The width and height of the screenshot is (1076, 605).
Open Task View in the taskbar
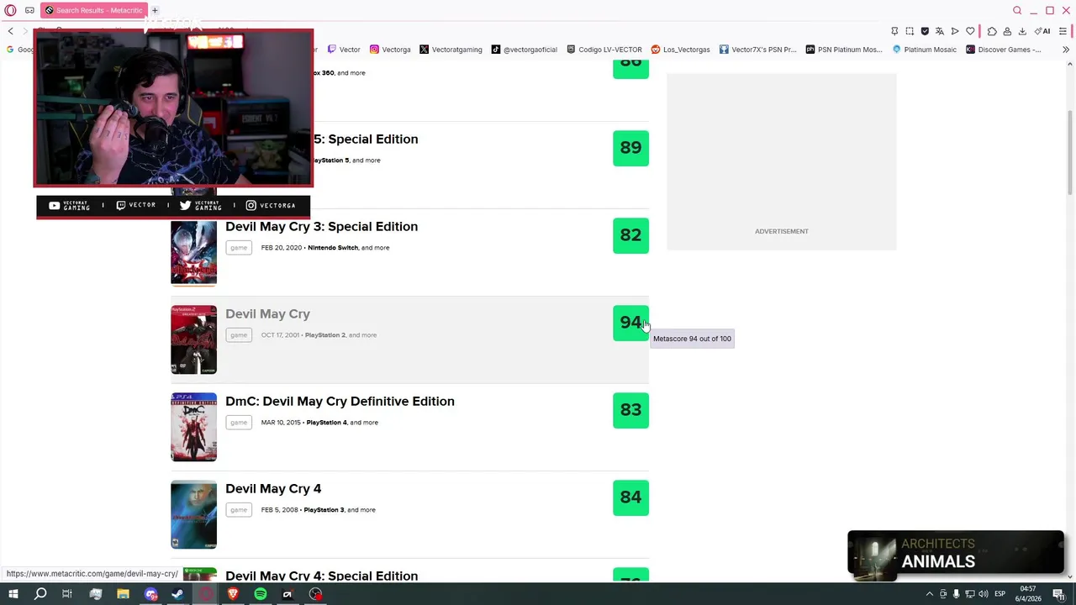(x=67, y=594)
